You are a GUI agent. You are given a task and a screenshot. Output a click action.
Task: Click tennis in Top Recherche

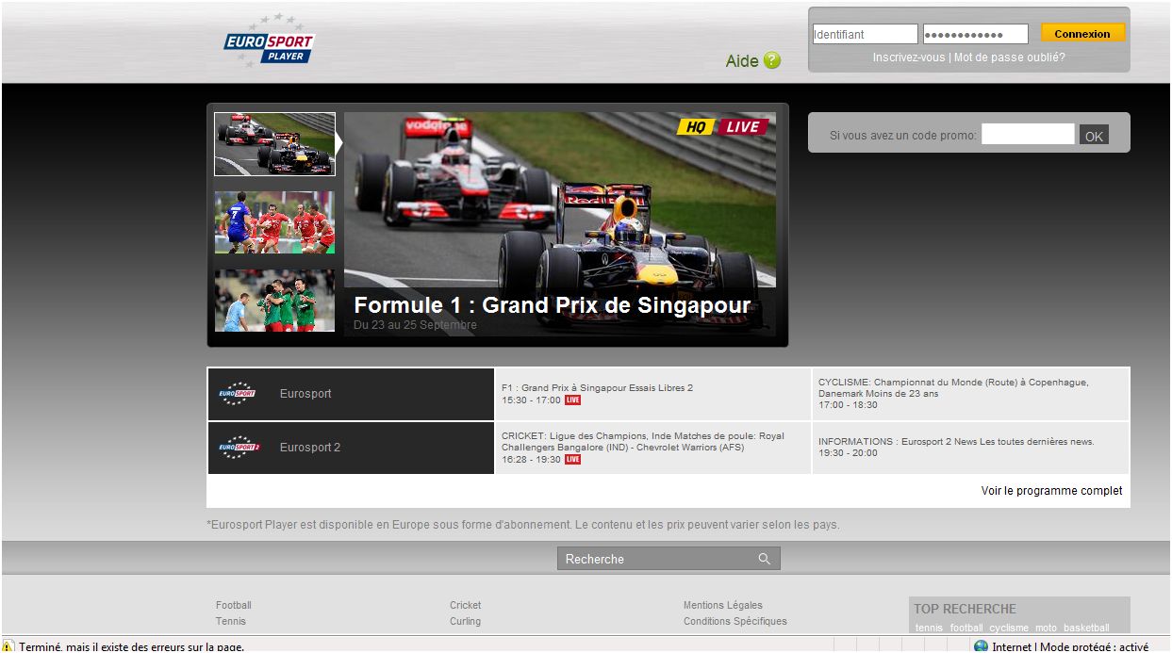tap(929, 628)
